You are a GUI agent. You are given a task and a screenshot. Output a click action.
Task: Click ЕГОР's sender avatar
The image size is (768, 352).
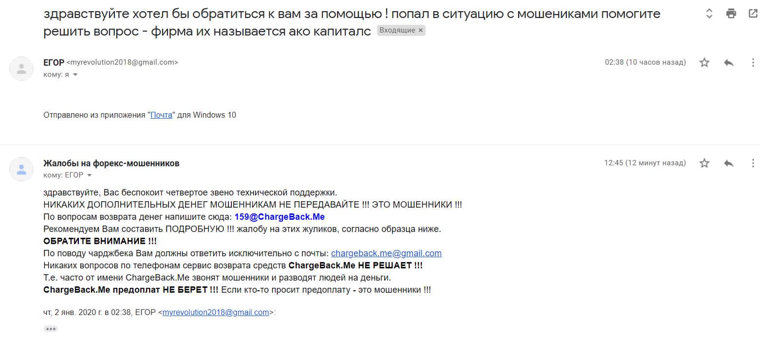[x=21, y=69]
